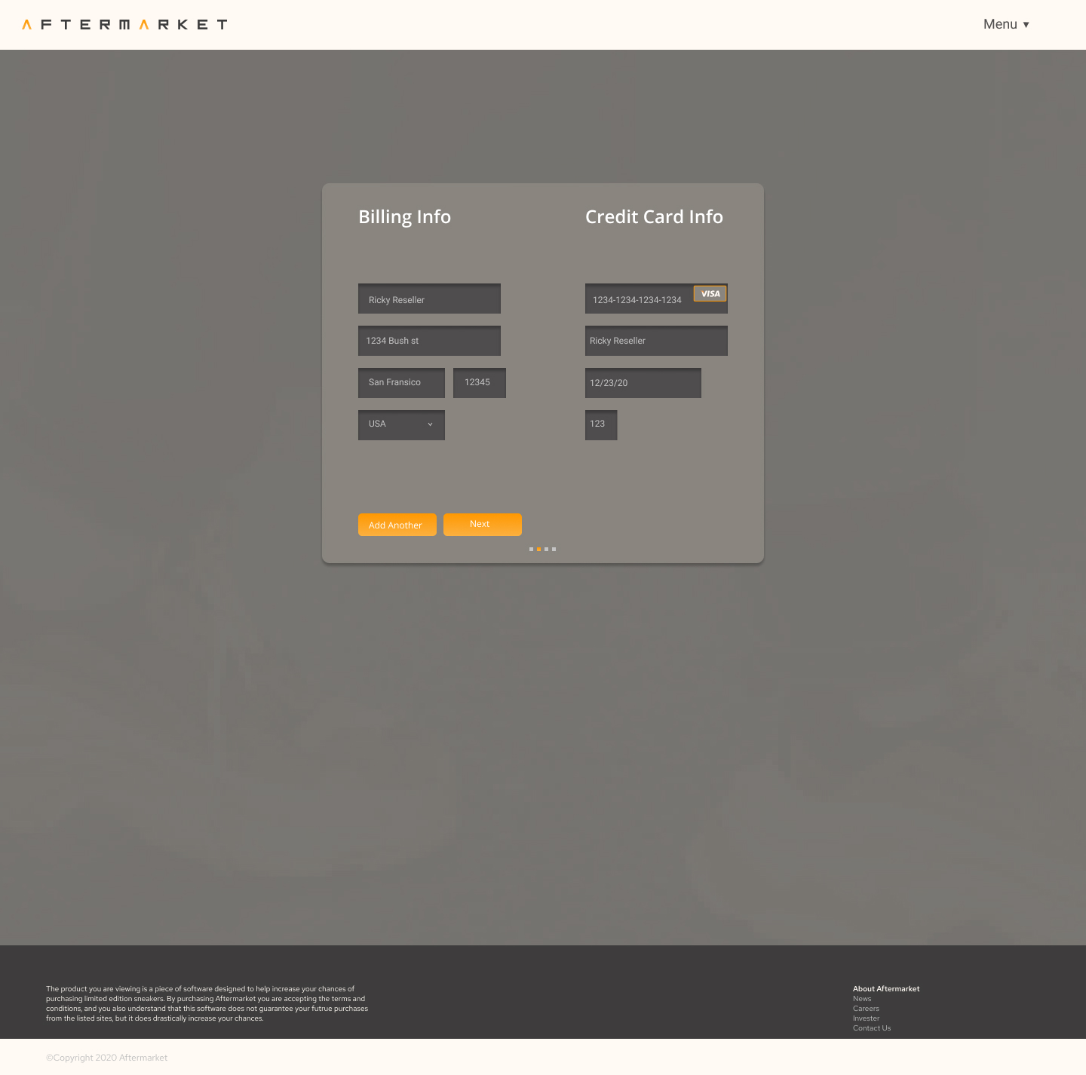Expand the USA country dropdown
Screen dimensions: 1086x1075
click(401, 424)
